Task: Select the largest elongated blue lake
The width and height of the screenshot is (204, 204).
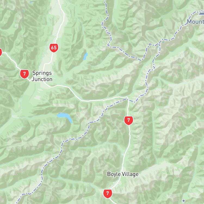Action: (x=65, y=117)
